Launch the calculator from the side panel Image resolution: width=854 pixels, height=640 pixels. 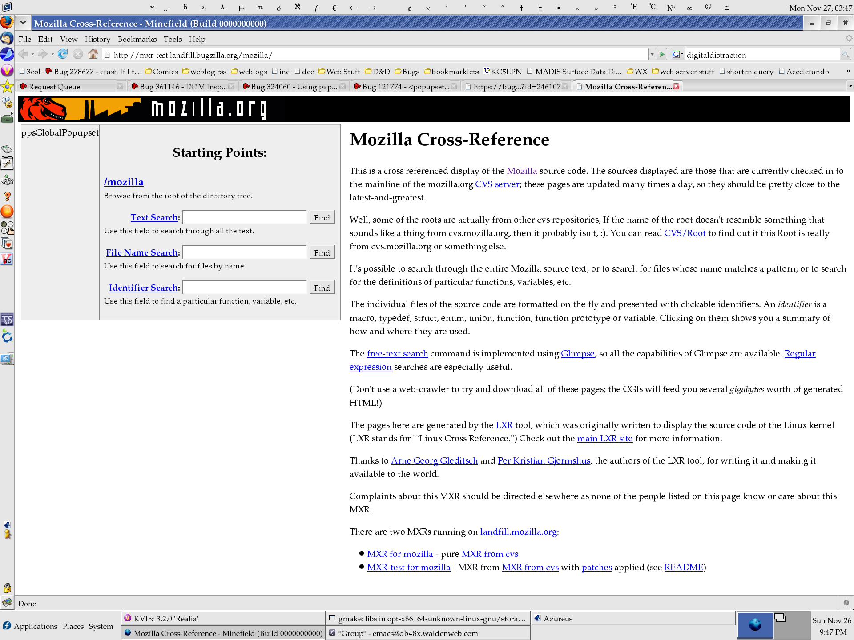pyautogui.click(x=7, y=150)
